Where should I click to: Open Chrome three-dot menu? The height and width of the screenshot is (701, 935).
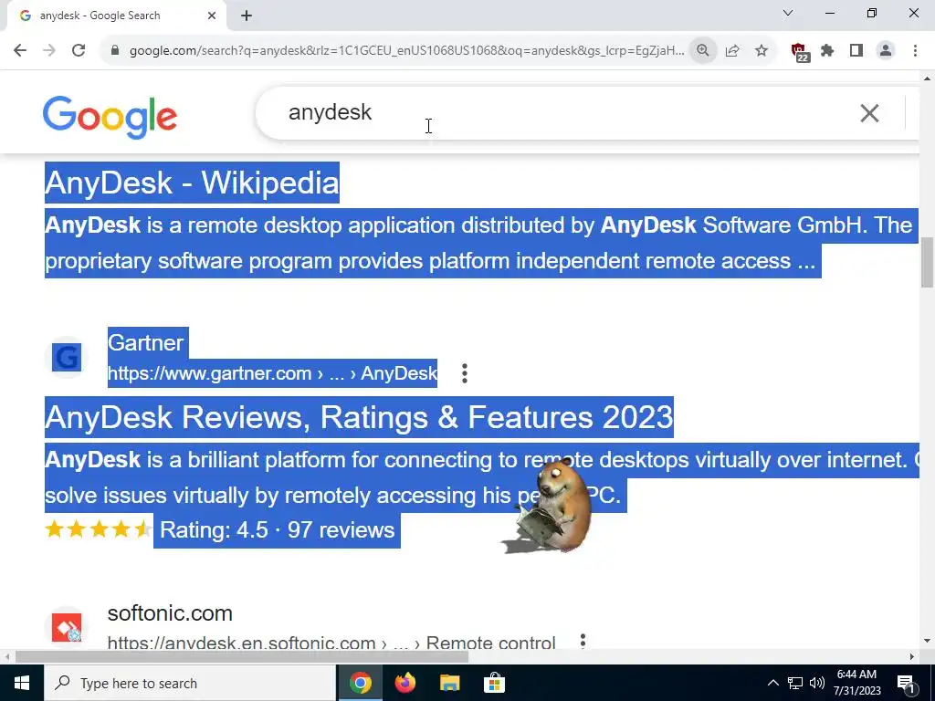click(915, 50)
